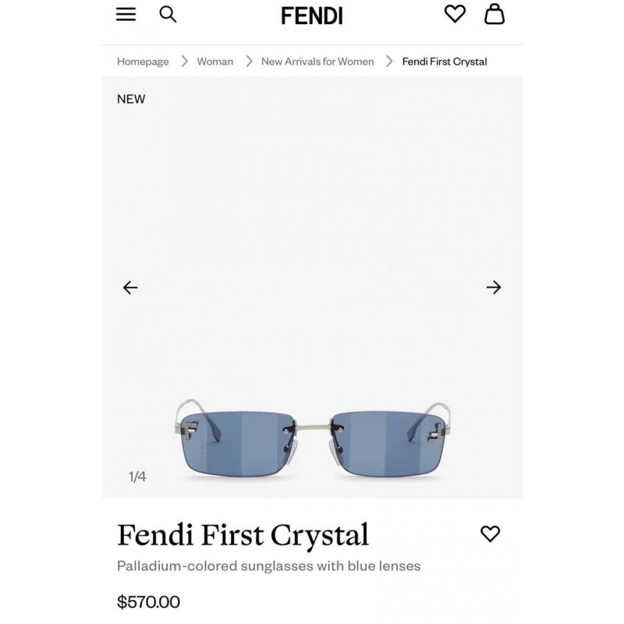Click the blue sunglasses product image

click(313, 437)
